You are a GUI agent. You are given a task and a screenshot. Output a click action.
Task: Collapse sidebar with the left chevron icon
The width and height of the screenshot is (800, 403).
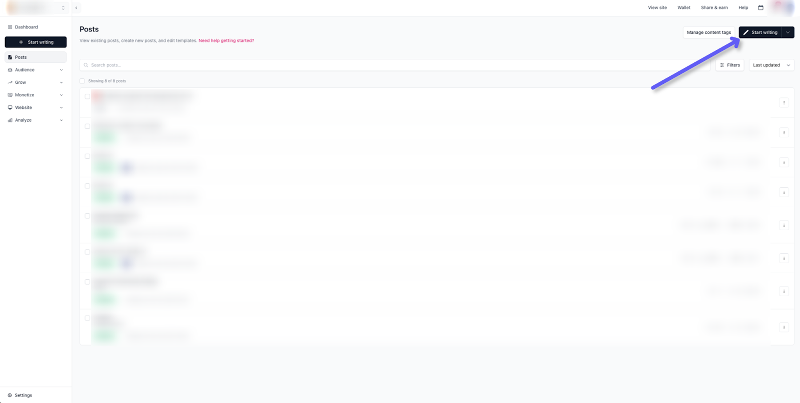click(x=76, y=7)
